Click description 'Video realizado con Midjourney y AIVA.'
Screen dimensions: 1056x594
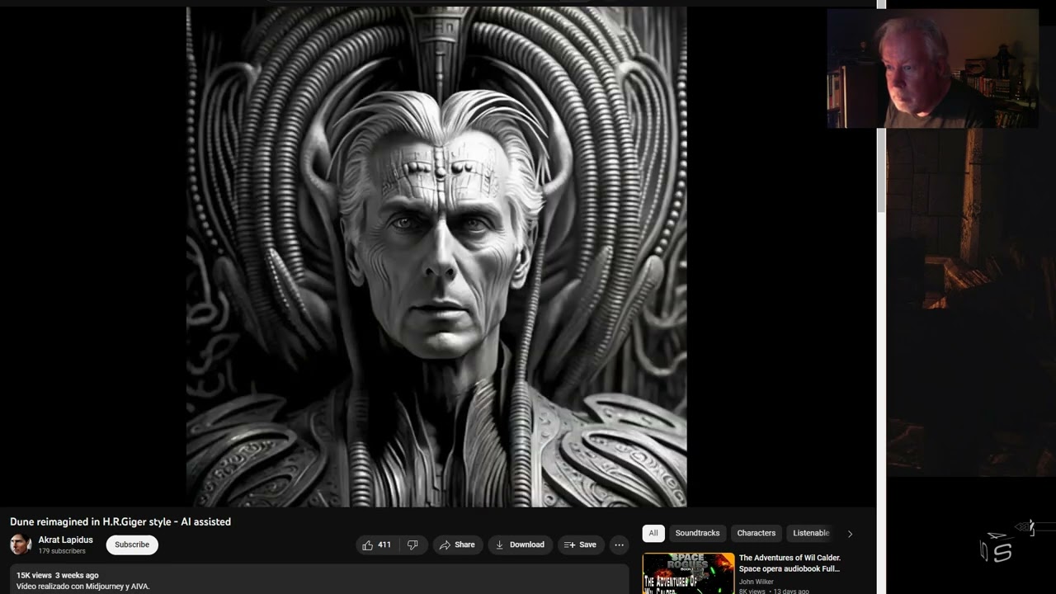pyautogui.click(x=83, y=587)
